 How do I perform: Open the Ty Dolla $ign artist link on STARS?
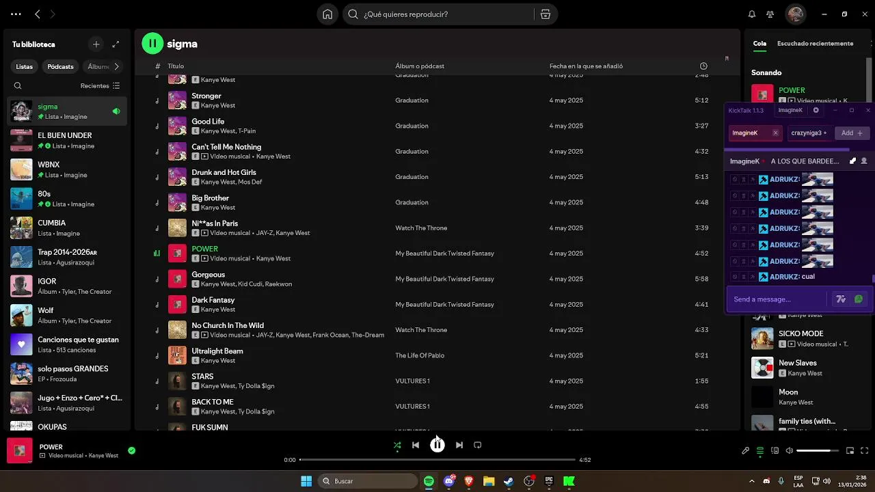[256, 386]
